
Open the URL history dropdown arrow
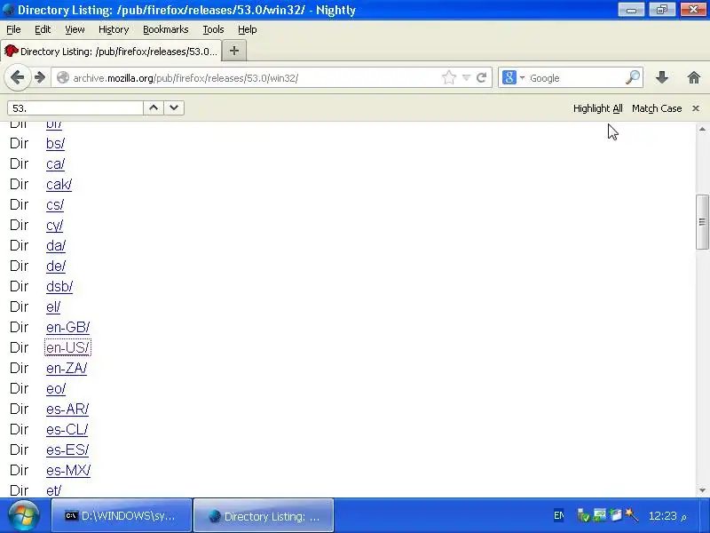point(467,78)
